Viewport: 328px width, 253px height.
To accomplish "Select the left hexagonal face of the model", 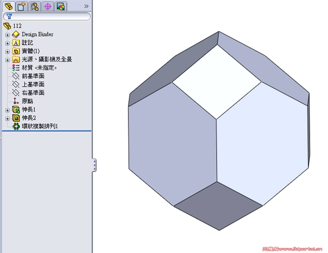I will point(173,144).
